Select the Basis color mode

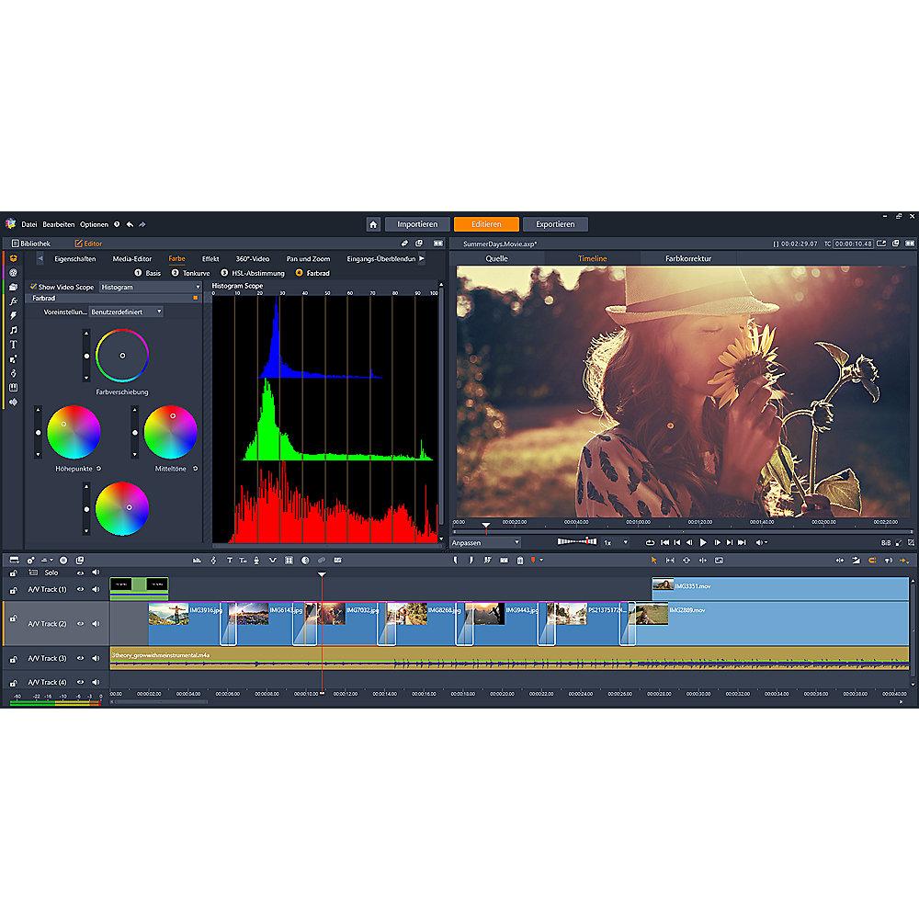pyautogui.click(x=148, y=273)
